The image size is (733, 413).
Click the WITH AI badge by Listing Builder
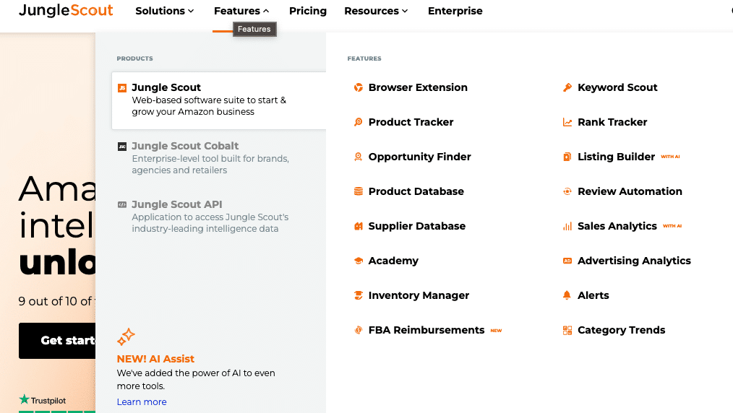point(670,157)
